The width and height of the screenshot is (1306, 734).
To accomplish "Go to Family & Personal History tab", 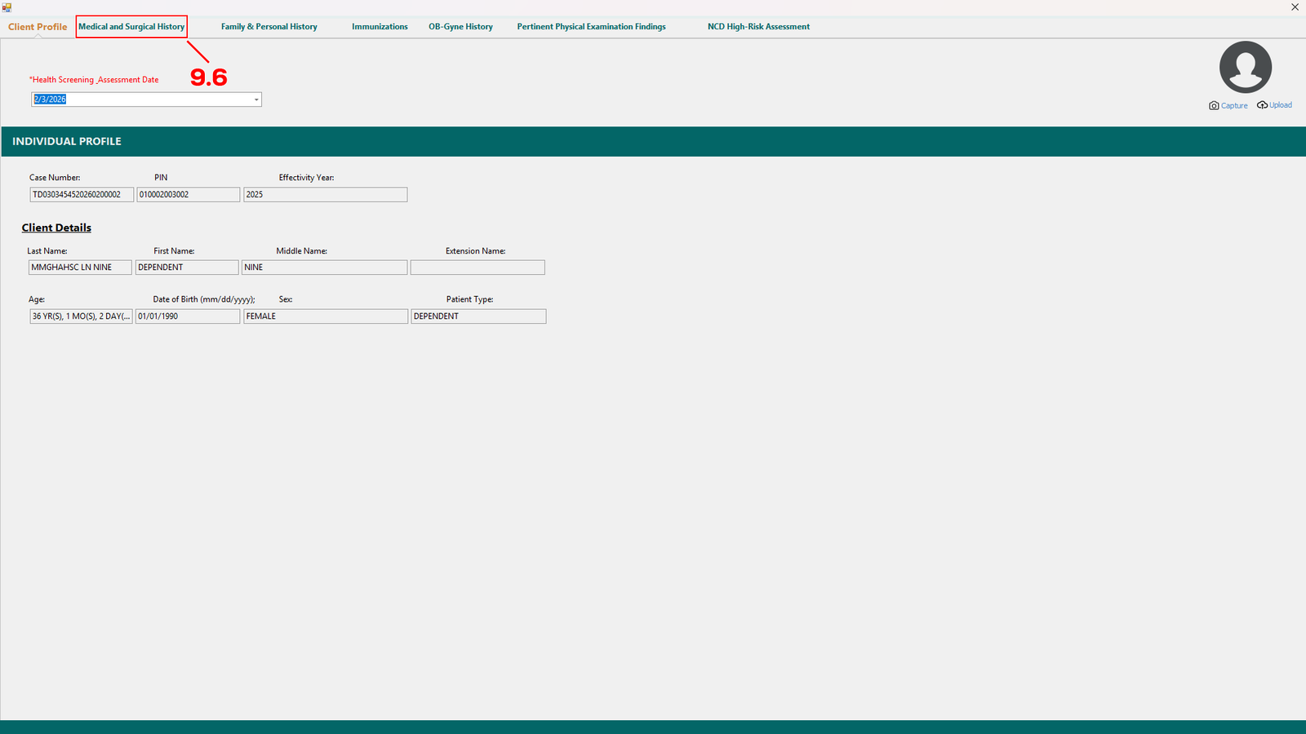I will coord(269,27).
